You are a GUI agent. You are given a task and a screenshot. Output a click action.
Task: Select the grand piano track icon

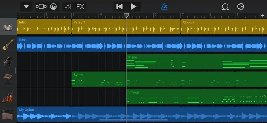pyautogui.click(x=8, y=62)
